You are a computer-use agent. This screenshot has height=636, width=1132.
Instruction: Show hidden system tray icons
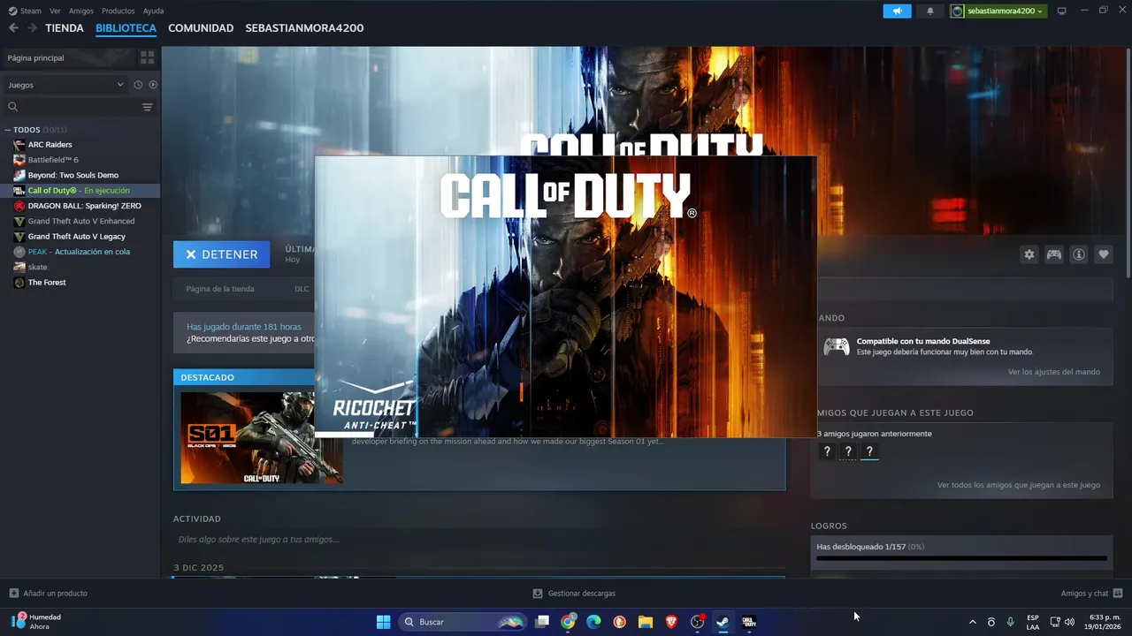[x=972, y=622]
